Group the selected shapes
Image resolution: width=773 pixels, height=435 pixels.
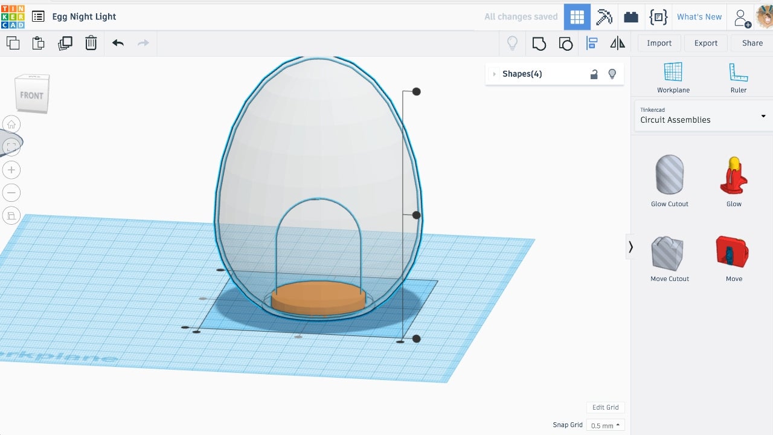click(x=539, y=43)
